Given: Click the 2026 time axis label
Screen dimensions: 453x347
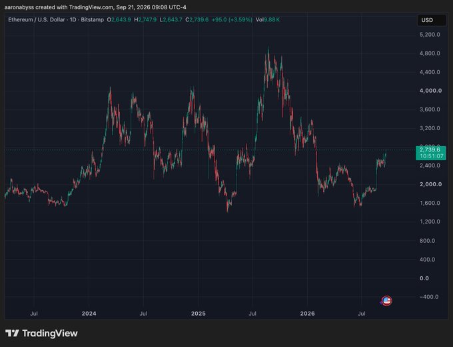Looking at the screenshot, I should click(x=307, y=314).
